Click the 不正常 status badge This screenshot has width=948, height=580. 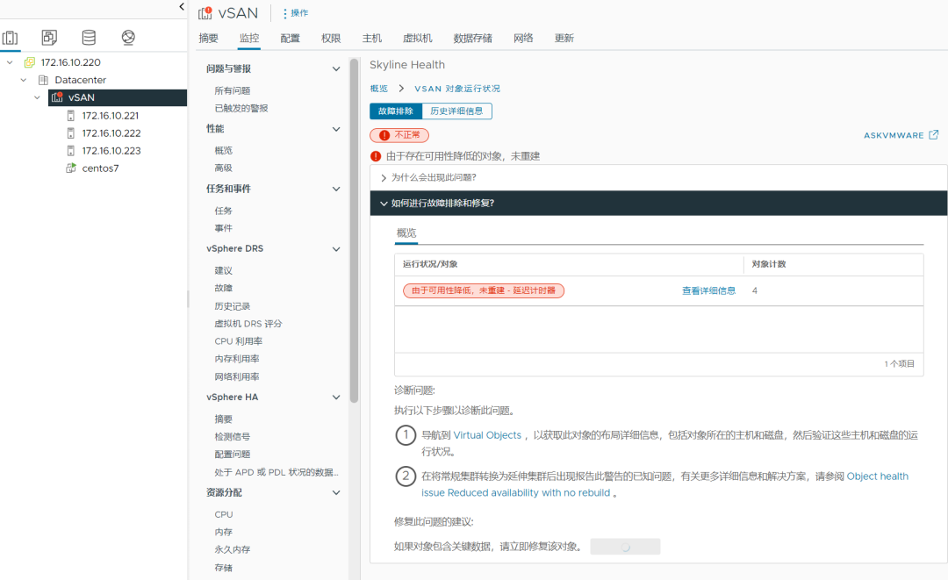tap(399, 135)
